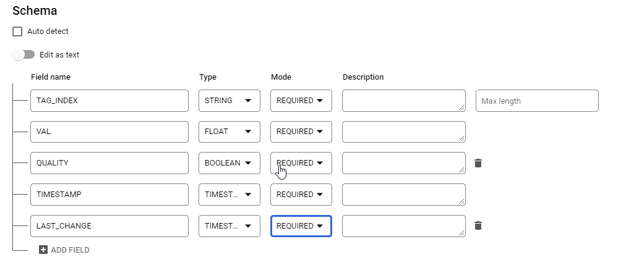This screenshot has height=265, width=626.
Task: Click the Description box for VAL
Action: point(403,132)
